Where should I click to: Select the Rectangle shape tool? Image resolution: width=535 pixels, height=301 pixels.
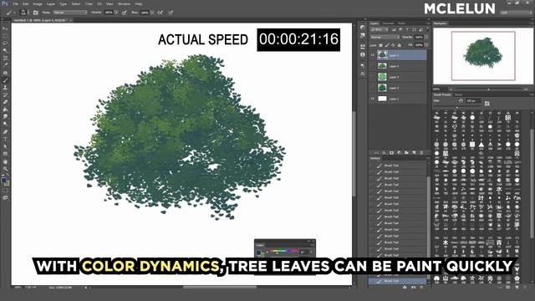[x=5, y=154]
